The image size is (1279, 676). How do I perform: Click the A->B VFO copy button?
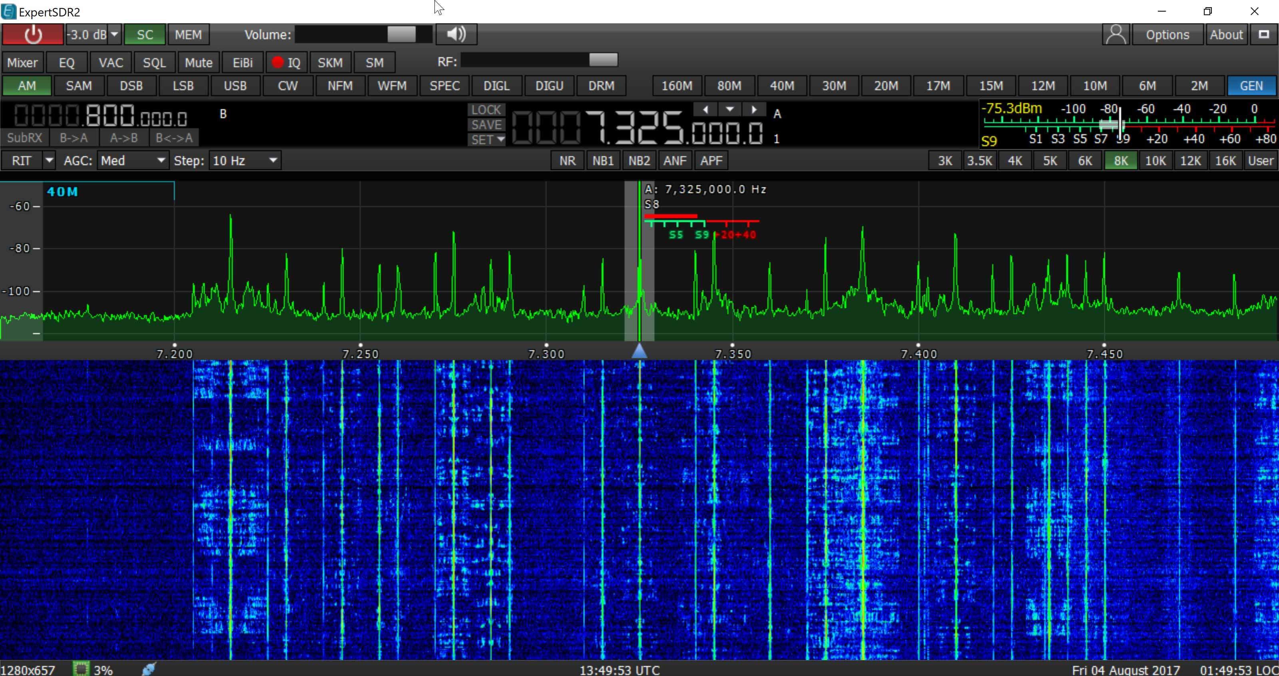[x=124, y=138]
